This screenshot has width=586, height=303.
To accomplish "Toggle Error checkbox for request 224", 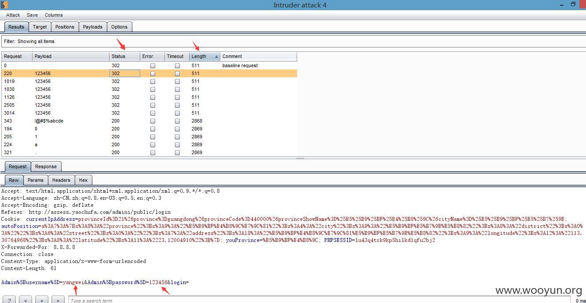I will 153,144.
